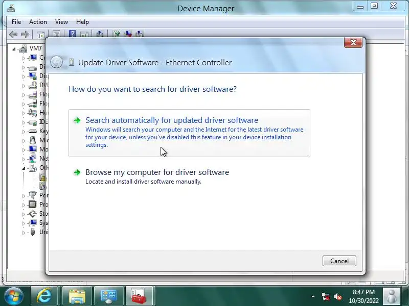Expand the Processors node
The width and height of the screenshot is (409, 306).
24,205
